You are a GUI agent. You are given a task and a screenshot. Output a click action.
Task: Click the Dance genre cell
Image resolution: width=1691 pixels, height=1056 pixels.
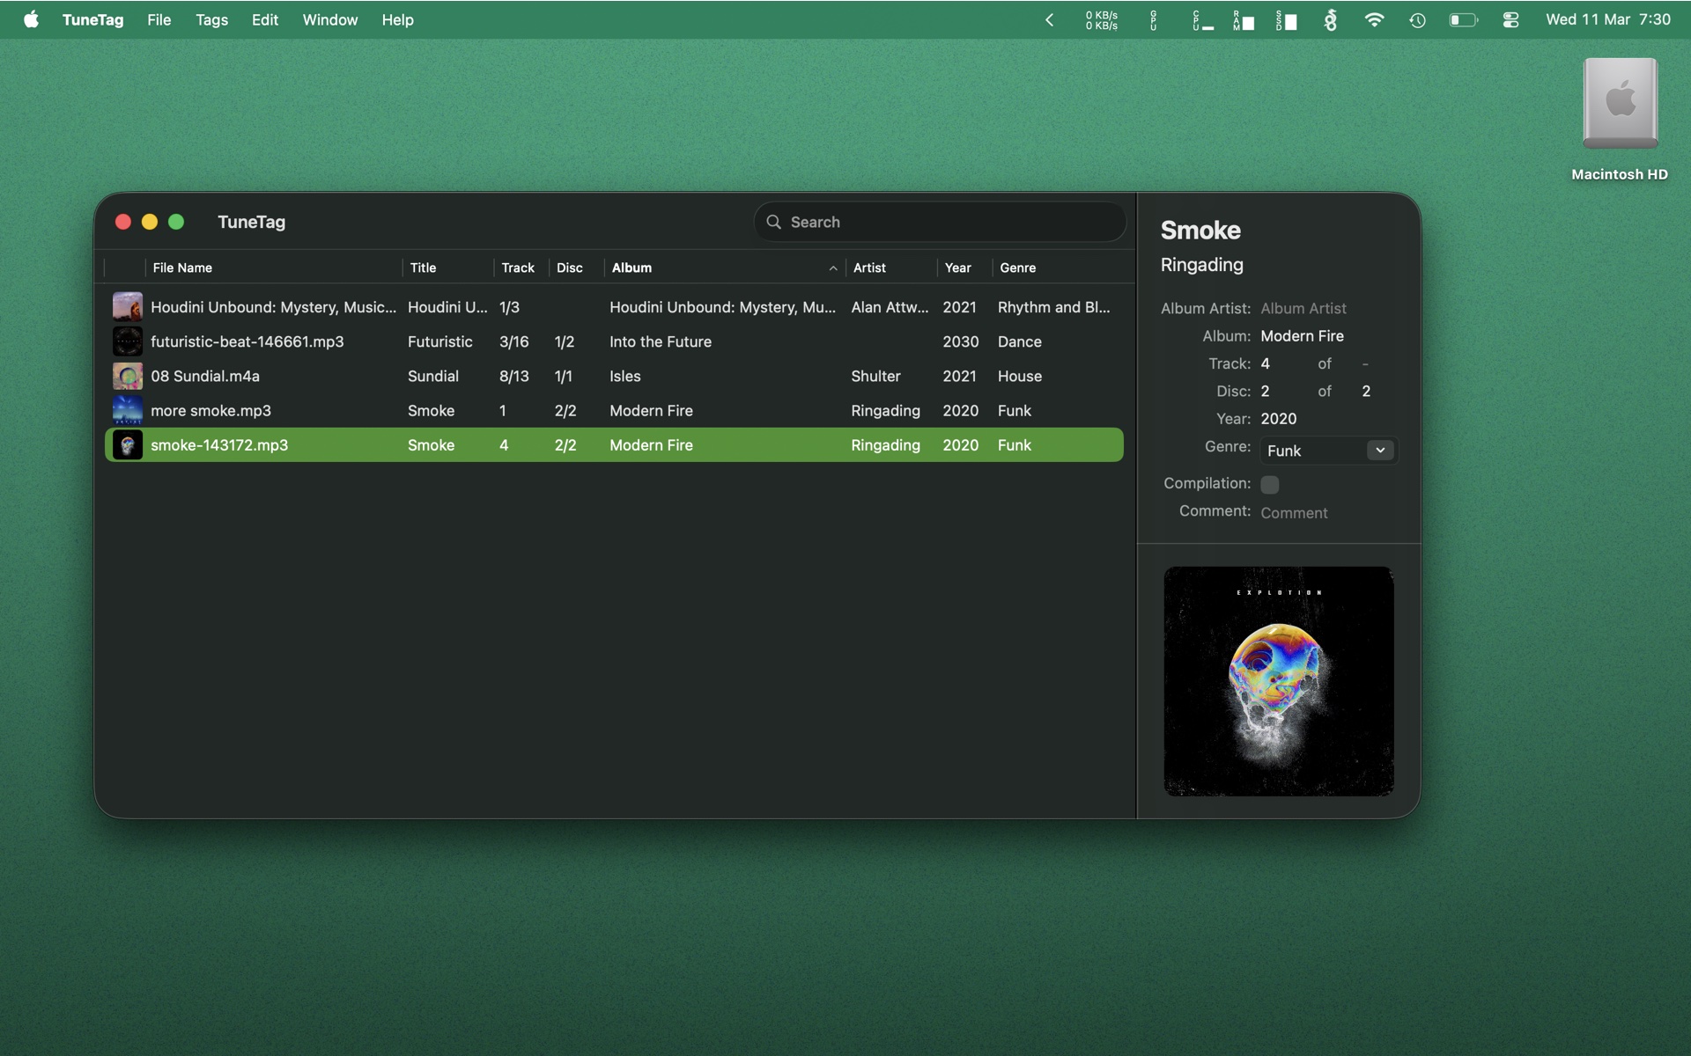coord(1020,341)
